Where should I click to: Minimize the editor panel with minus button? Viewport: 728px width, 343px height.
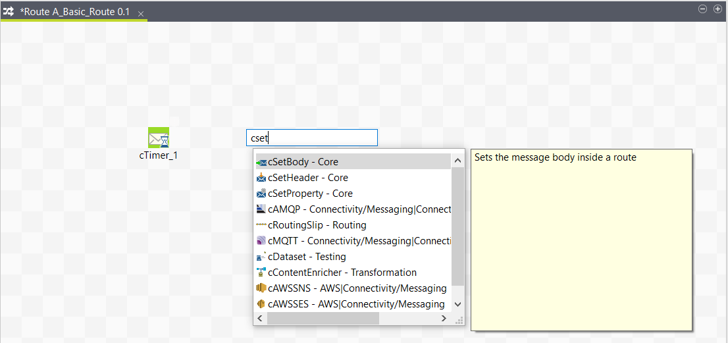tap(702, 9)
